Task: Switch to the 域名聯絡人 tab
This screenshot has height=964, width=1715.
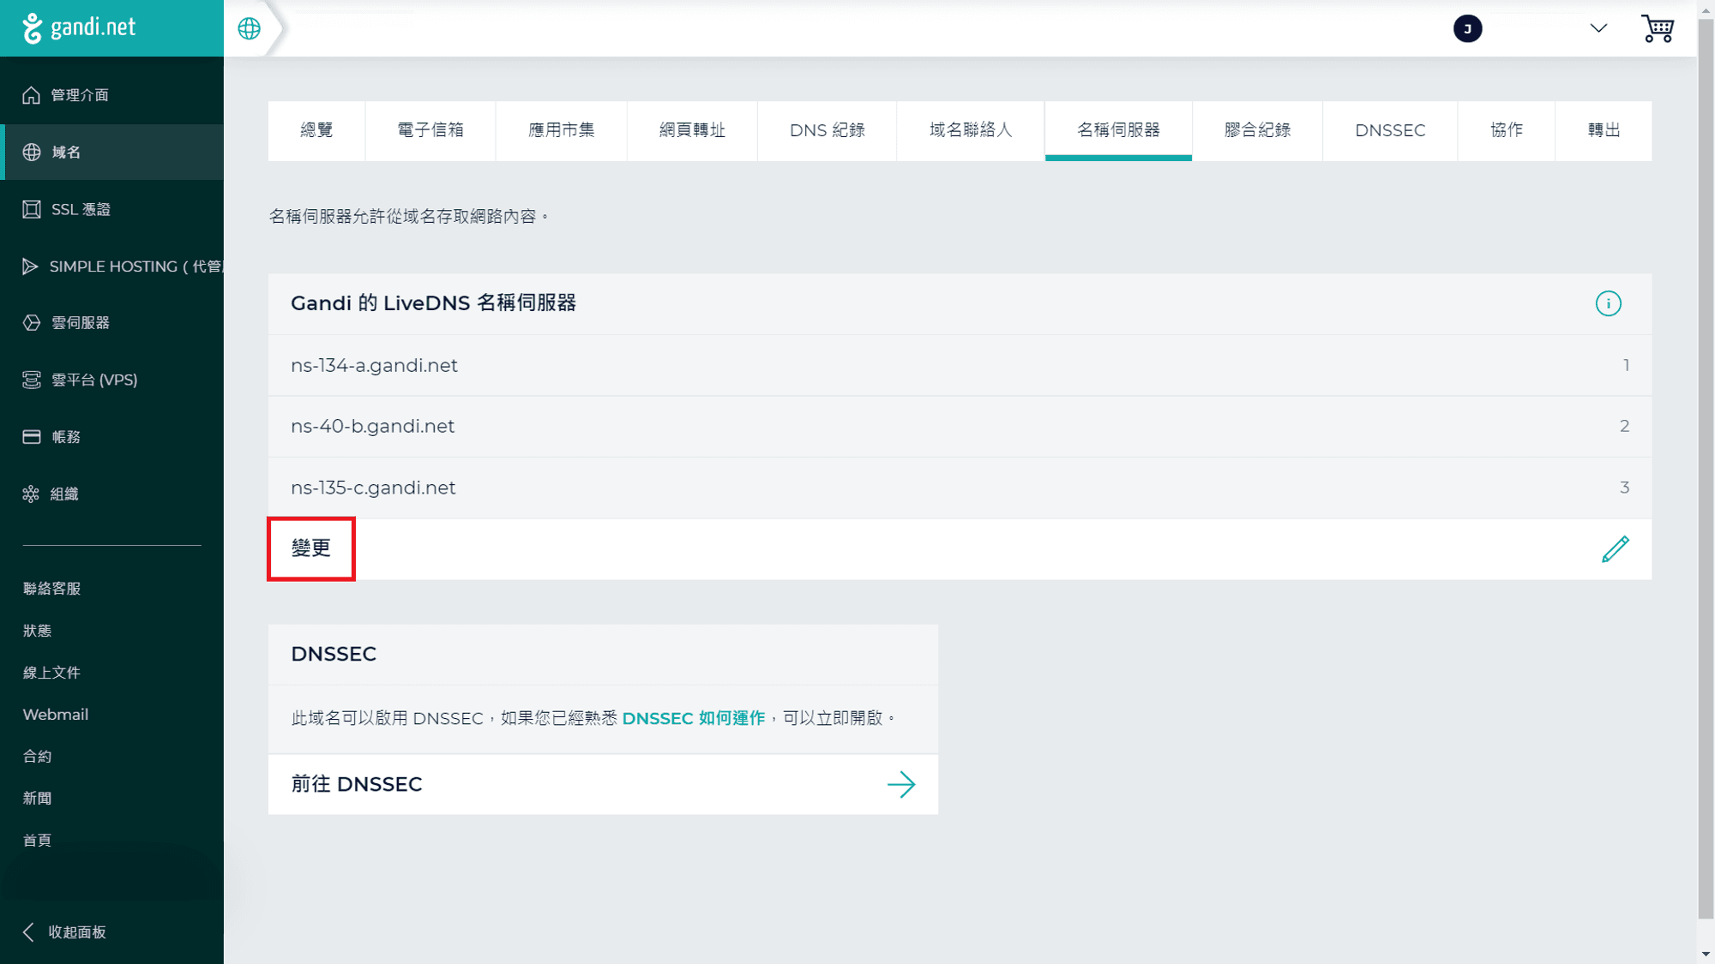Action: (x=971, y=130)
